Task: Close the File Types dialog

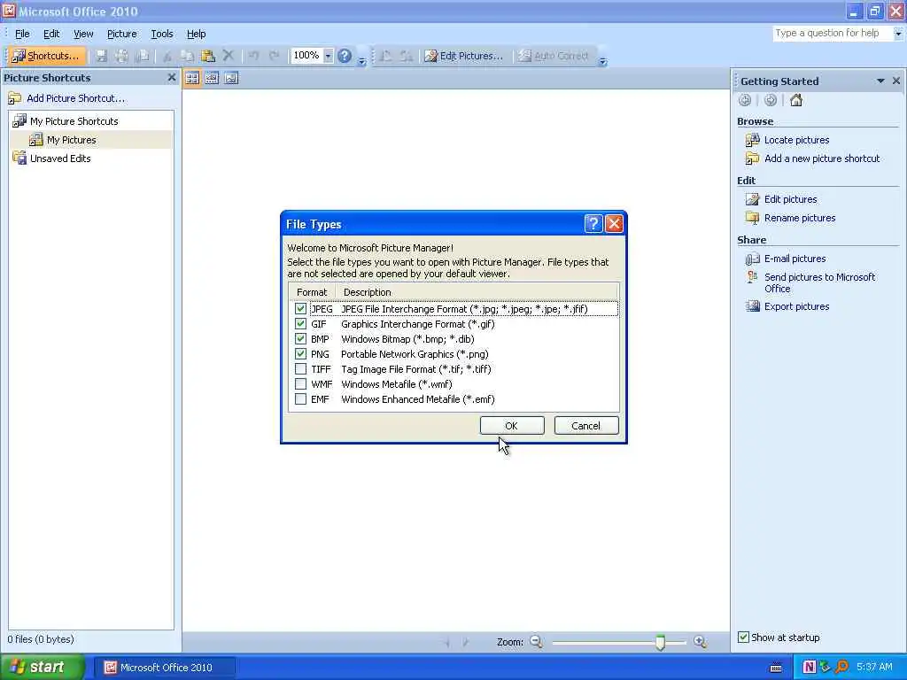Action: [614, 224]
